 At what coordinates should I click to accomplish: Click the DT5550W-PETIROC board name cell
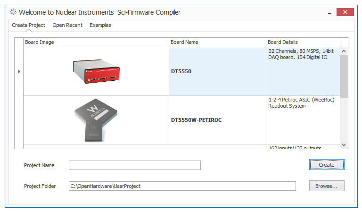tap(217, 120)
